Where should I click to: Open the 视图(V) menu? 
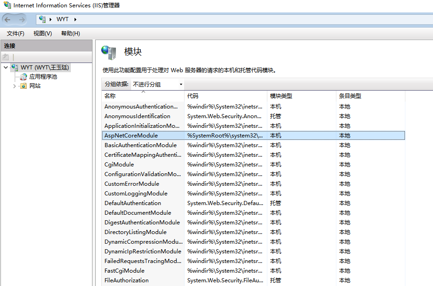(42, 34)
